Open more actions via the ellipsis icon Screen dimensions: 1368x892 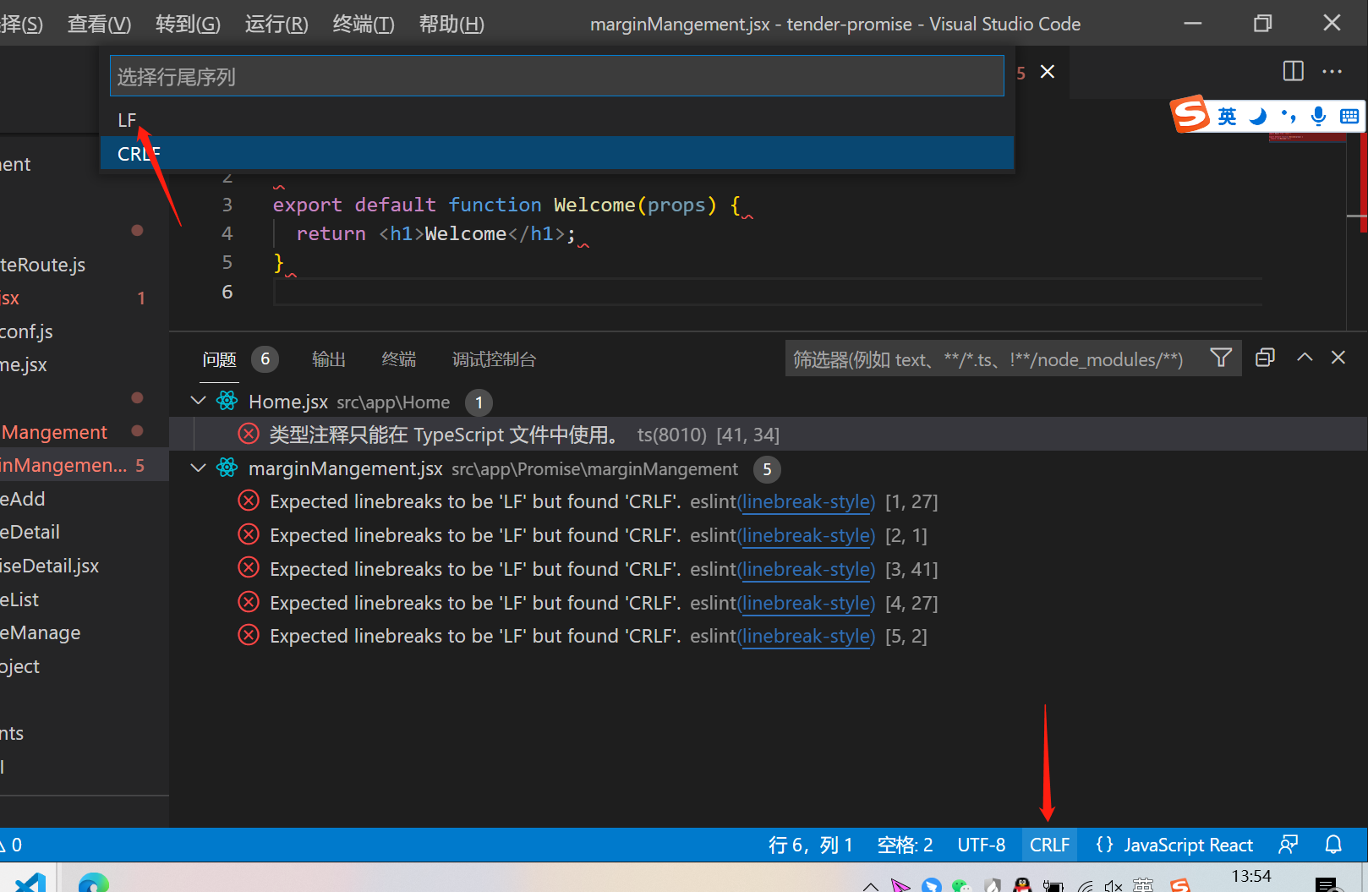[x=1332, y=72]
